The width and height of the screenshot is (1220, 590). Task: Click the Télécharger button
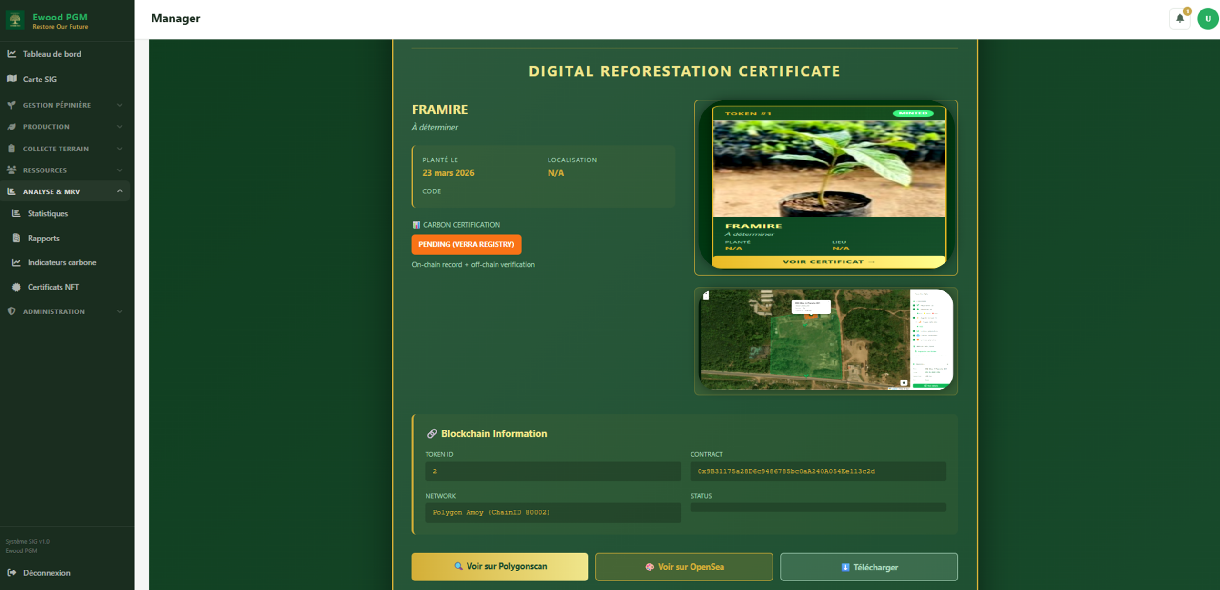(x=869, y=567)
